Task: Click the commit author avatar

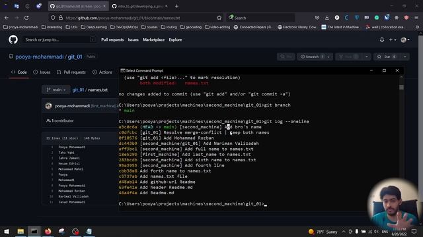Action: tap(48, 106)
